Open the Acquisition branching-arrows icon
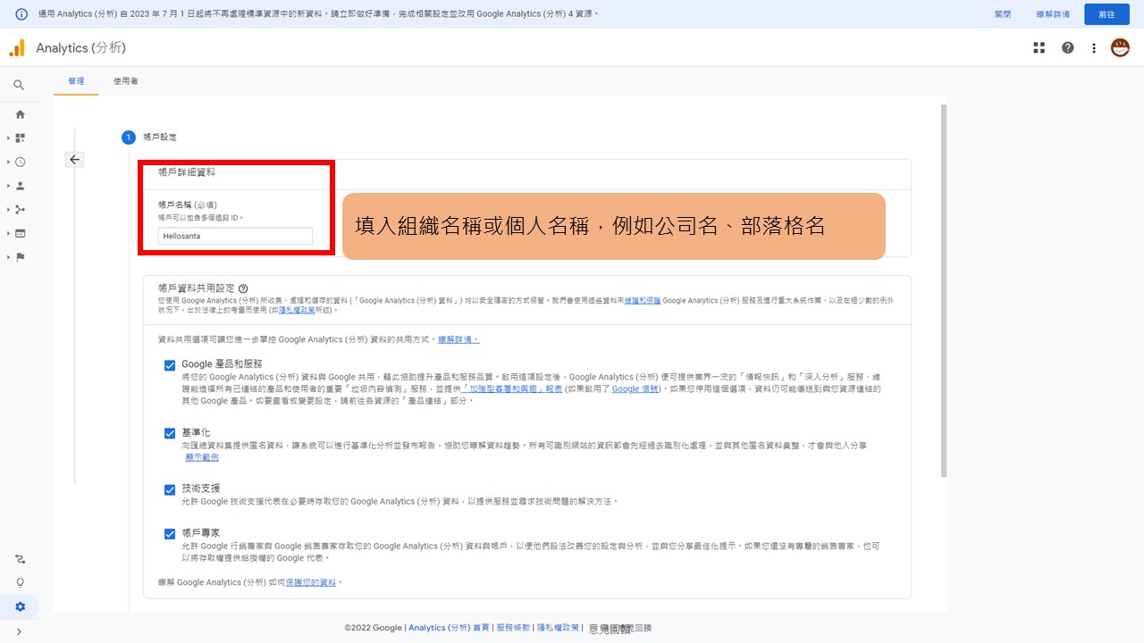Screen dimensions: 1144x643 (20, 210)
